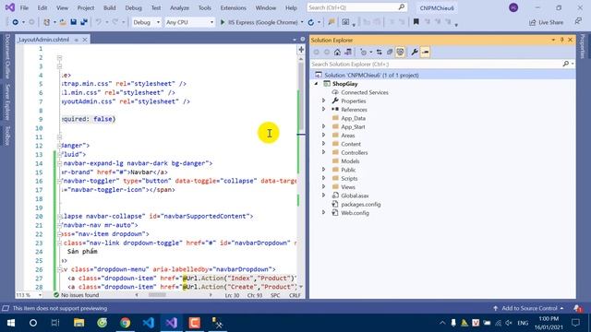The width and height of the screenshot is (591, 332).
Task: Expand the References node
Action: pos(323,110)
